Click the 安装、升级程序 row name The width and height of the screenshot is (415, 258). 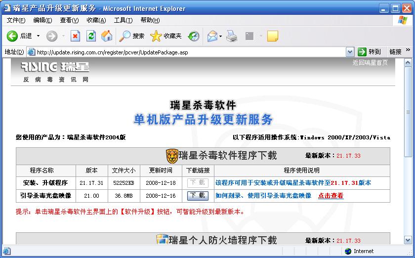click(45, 183)
